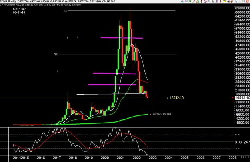Click the 2024 year label on time axis
This screenshot has width=250, height=162.
(x=169, y=158)
